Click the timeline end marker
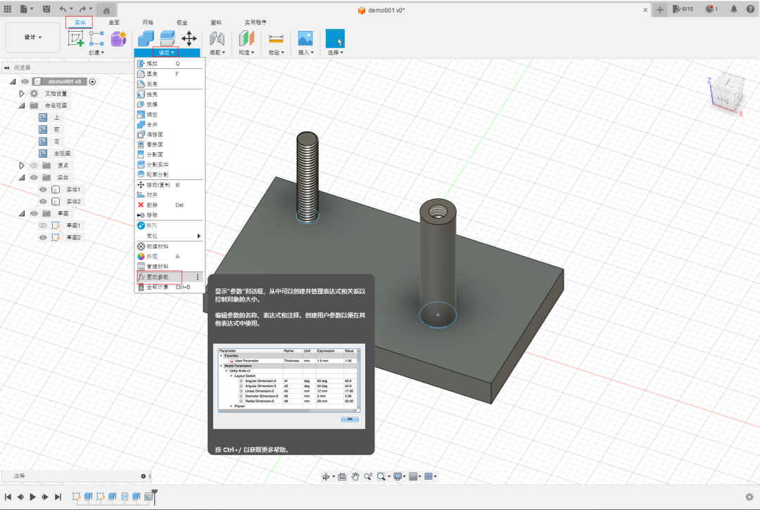Image resolution: width=760 pixels, height=510 pixels. point(154,496)
